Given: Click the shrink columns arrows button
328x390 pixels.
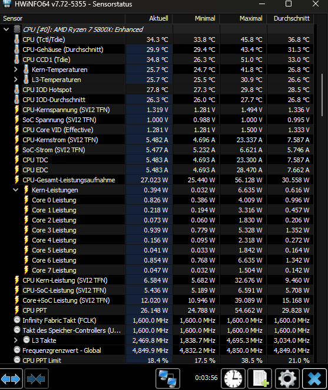Looking at the screenshot, I should point(37,379).
